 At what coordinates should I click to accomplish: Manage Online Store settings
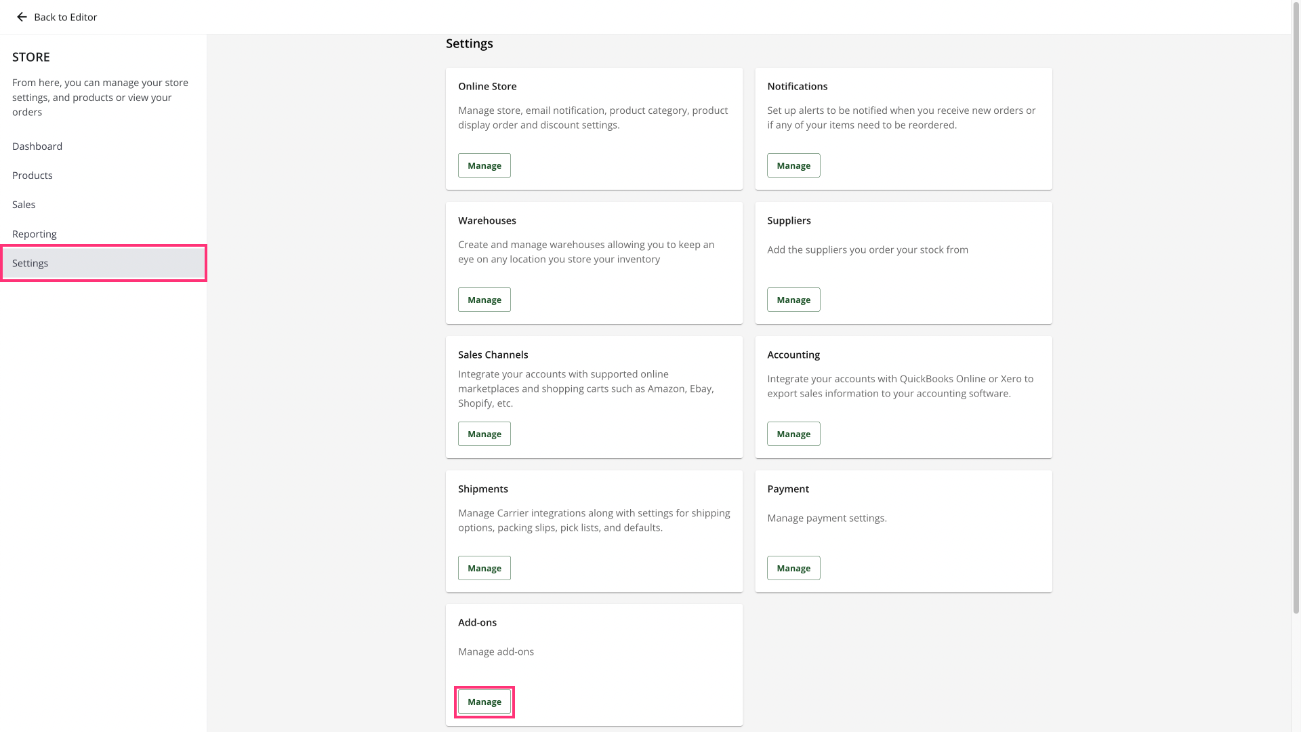tap(484, 165)
